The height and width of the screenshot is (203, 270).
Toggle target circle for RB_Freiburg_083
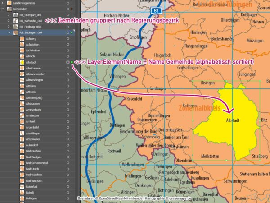[x=68, y=27]
